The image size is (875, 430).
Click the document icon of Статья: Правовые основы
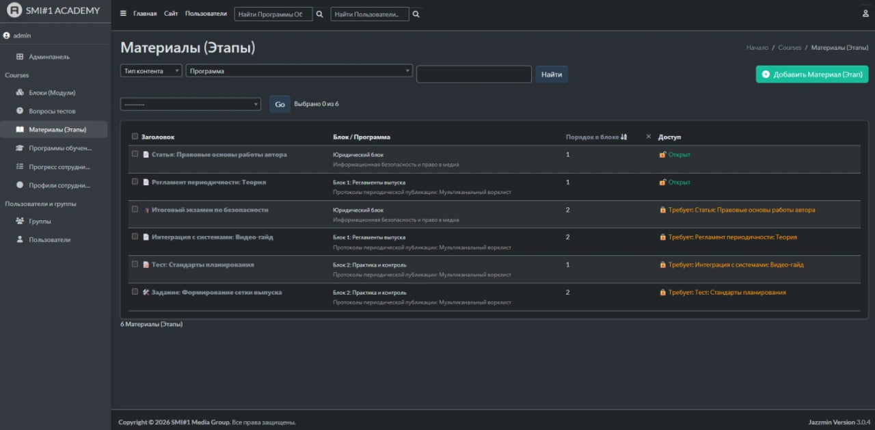146,154
